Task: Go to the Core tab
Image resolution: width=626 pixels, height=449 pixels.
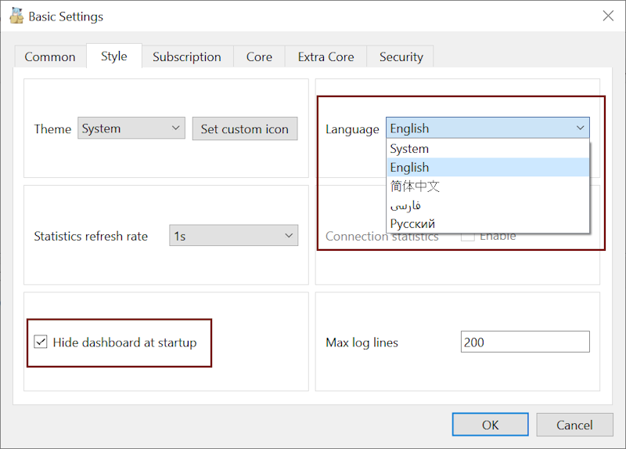Action: pos(259,56)
